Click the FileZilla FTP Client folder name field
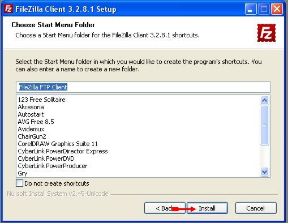The height and width of the screenshot is (223, 288). (x=143, y=87)
